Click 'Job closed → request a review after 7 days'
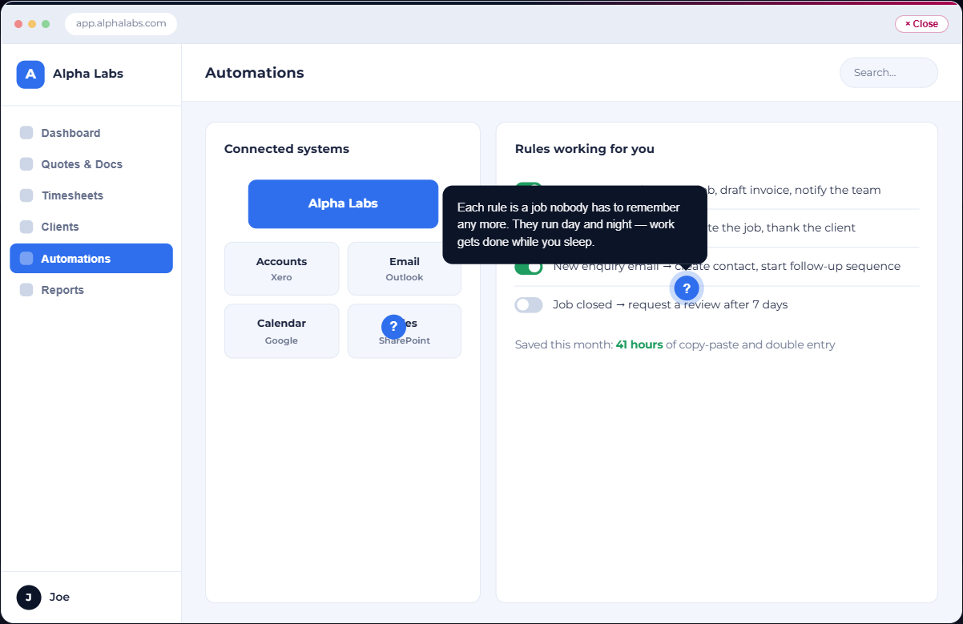This screenshot has height=624, width=963. (x=671, y=304)
